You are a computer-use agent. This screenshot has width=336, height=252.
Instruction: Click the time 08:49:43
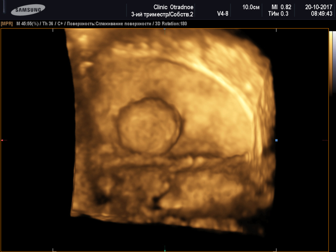point(322,14)
